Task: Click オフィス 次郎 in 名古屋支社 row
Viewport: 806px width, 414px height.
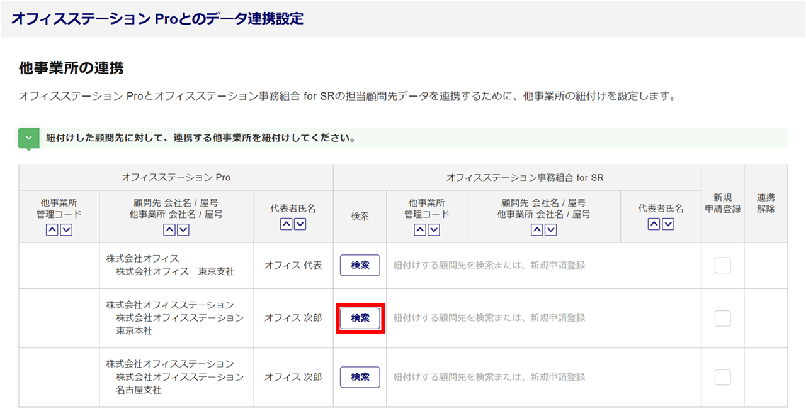Action: (x=293, y=377)
